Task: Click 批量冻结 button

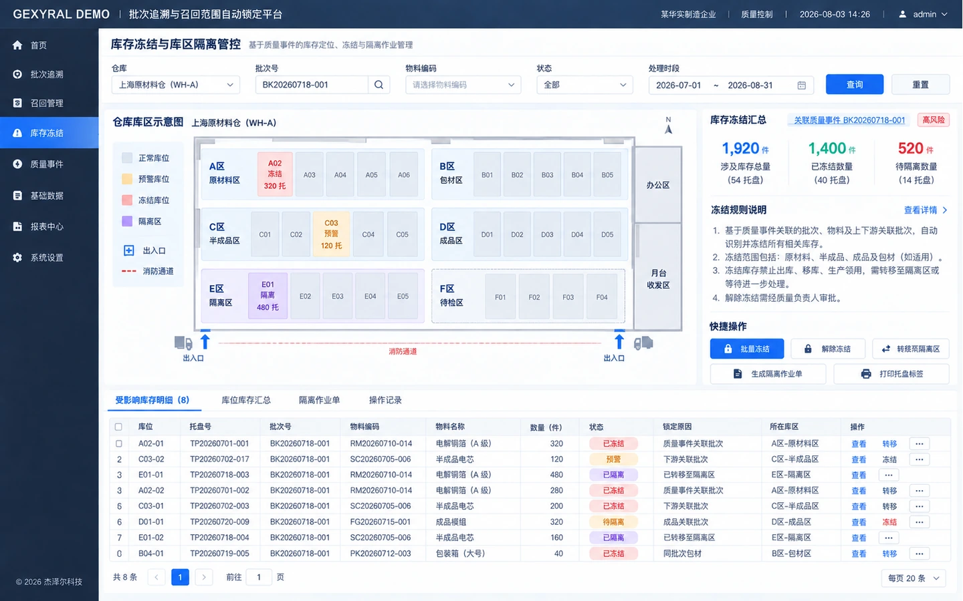Action: coord(747,349)
